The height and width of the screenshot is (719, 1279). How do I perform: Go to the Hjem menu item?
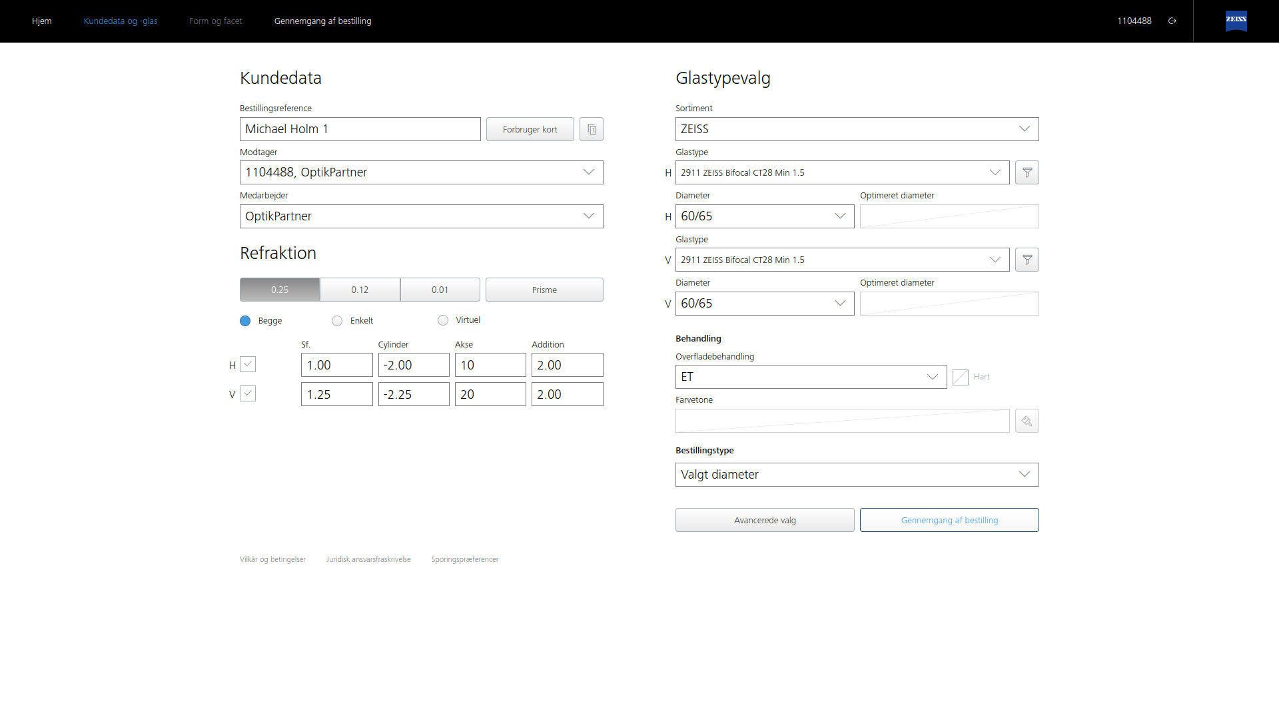click(x=41, y=21)
